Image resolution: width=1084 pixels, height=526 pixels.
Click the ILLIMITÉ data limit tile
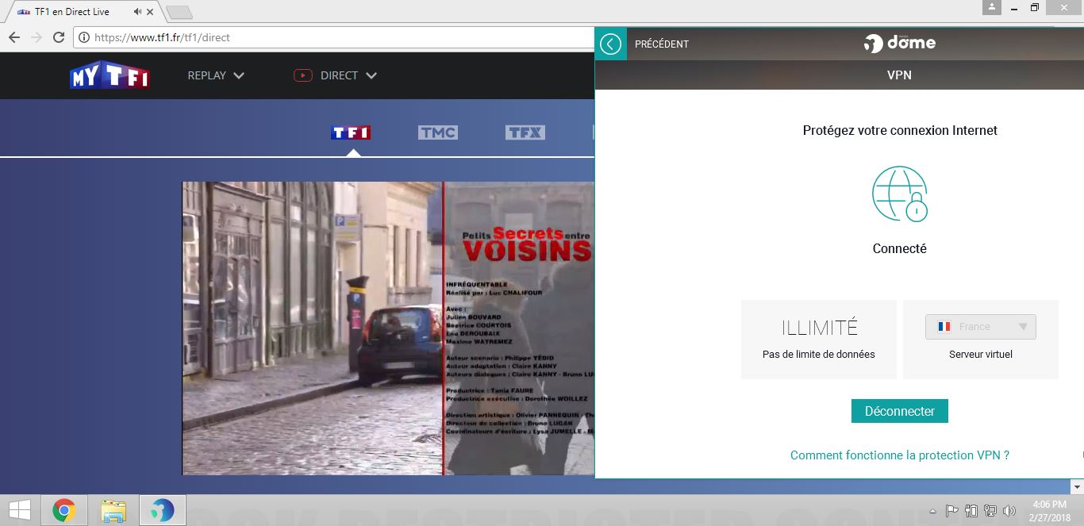pyautogui.click(x=819, y=339)
